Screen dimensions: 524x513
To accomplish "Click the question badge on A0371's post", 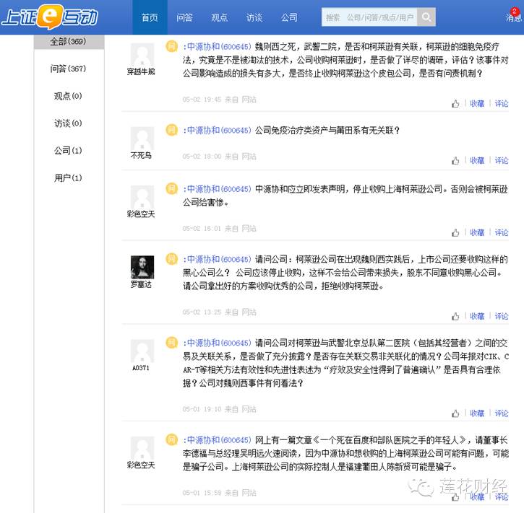I will [x=172, y=343].
